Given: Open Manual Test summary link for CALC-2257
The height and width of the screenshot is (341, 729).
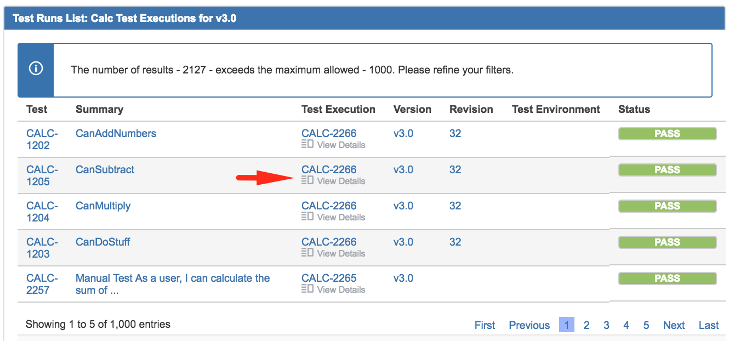Looking at the screenshot, I should tap(173, 284).
